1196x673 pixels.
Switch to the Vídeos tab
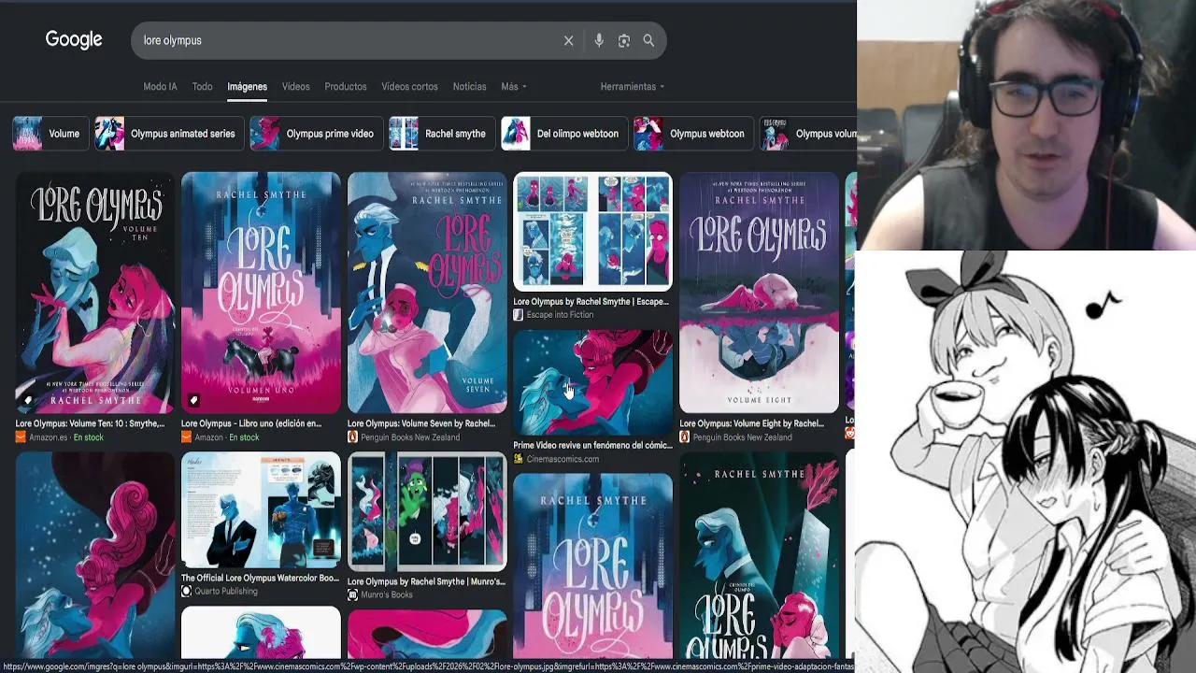(296, 87)
